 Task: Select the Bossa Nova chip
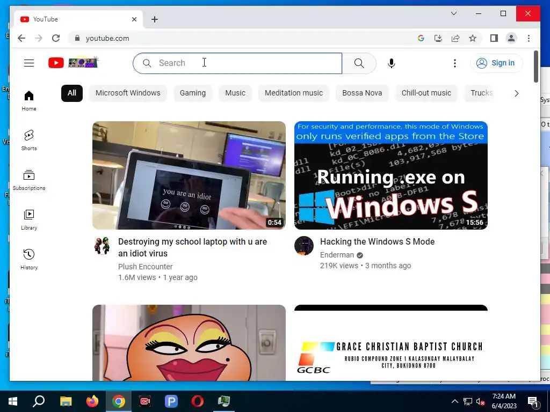[x=362, y=93]
